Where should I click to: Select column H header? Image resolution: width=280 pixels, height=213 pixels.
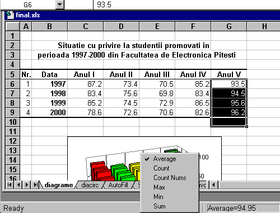(264, 26)
